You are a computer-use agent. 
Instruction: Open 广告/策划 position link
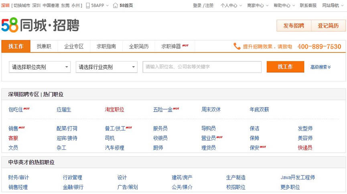click(128, 187)
